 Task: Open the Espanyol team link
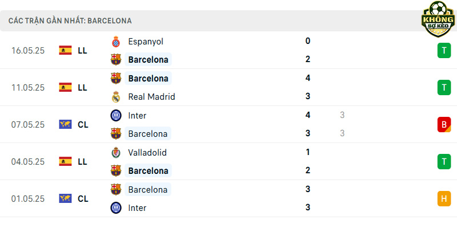click(x=146, y=42)
